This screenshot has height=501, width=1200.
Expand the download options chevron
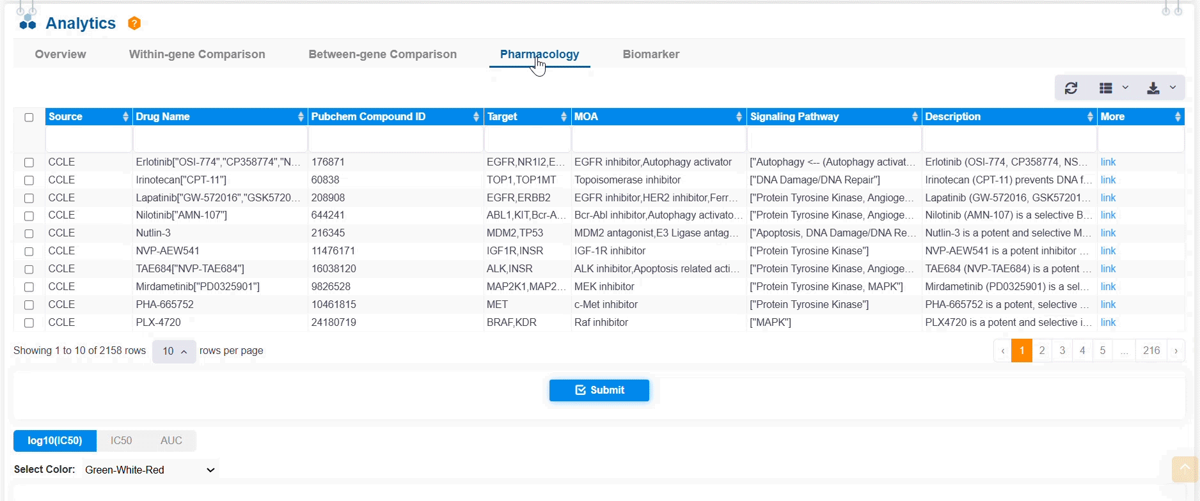[x=1172, y=88]
